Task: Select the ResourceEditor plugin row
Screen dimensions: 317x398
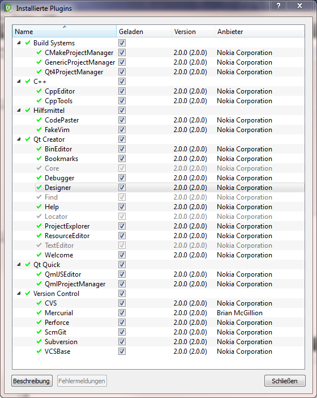Action: 158,236
